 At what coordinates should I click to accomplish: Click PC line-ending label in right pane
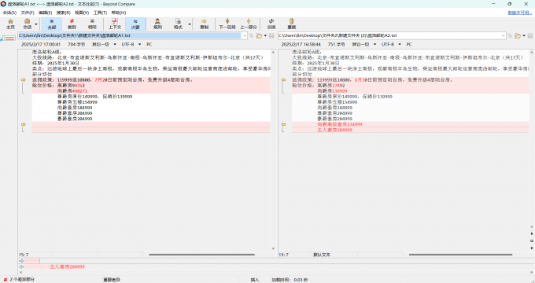[x=409, y=44]
